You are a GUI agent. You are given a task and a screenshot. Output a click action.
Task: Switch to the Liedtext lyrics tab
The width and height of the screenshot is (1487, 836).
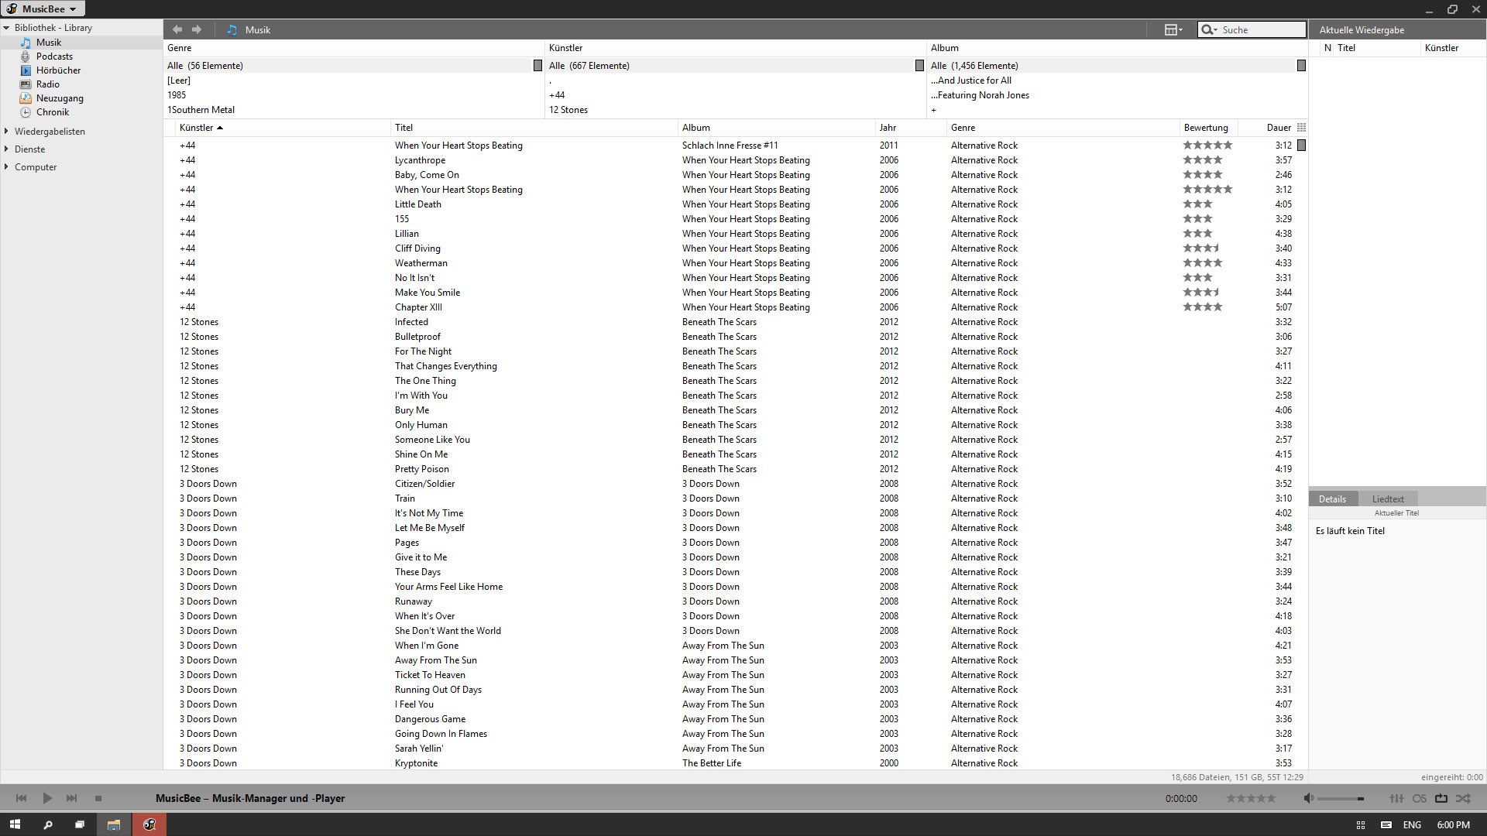point(1387,499)
